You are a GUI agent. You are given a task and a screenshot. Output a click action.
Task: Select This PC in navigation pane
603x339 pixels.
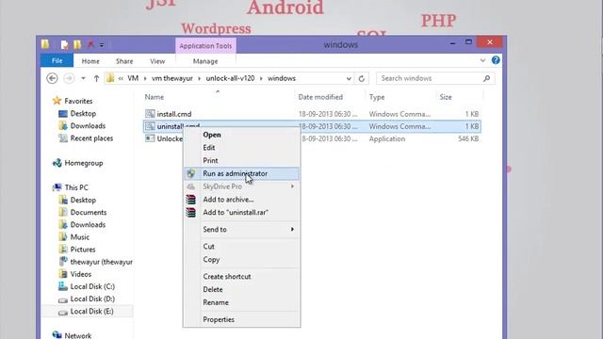click(76, 187)
